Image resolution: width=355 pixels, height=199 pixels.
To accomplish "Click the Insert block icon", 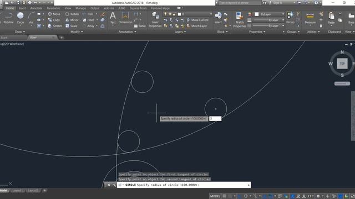I will tap(218, 18).
